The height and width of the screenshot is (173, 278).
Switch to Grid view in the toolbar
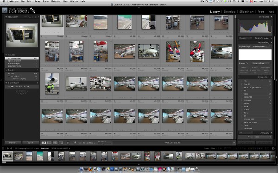pyautogui.click(x=44, y=143)
